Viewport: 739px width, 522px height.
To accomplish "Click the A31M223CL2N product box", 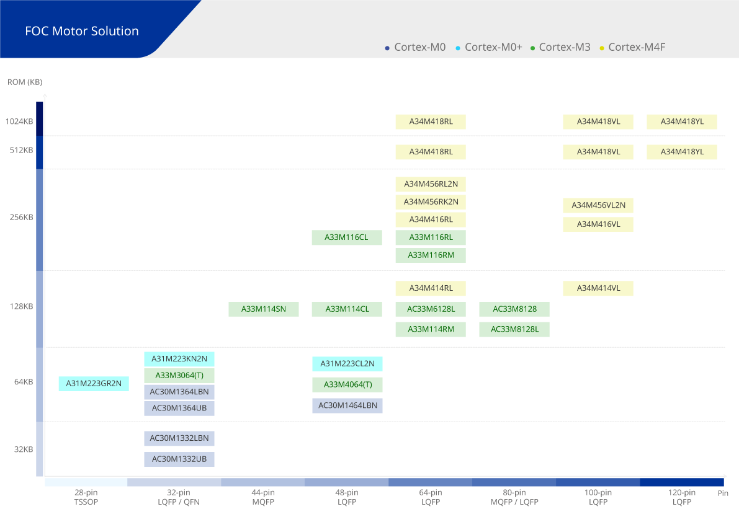I will pos(347,364).
